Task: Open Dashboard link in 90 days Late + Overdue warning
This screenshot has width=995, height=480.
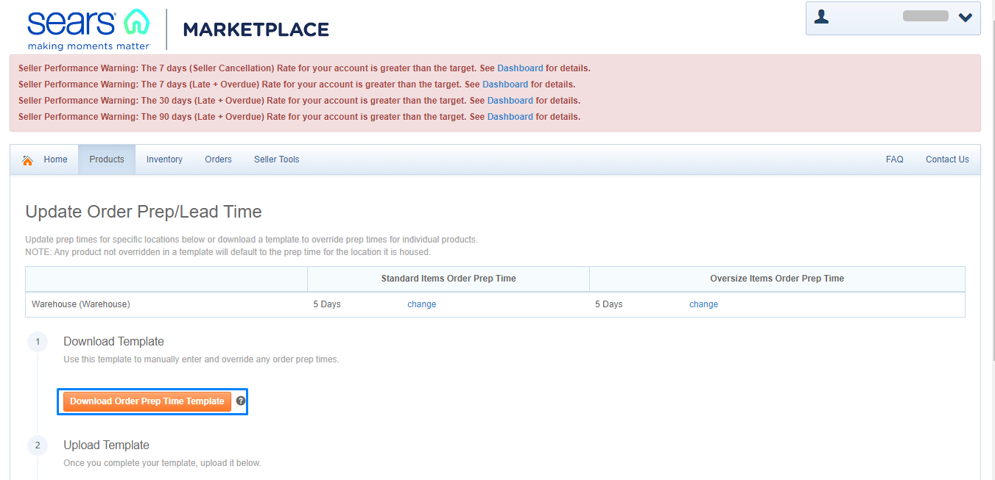Action: [510, 117]
